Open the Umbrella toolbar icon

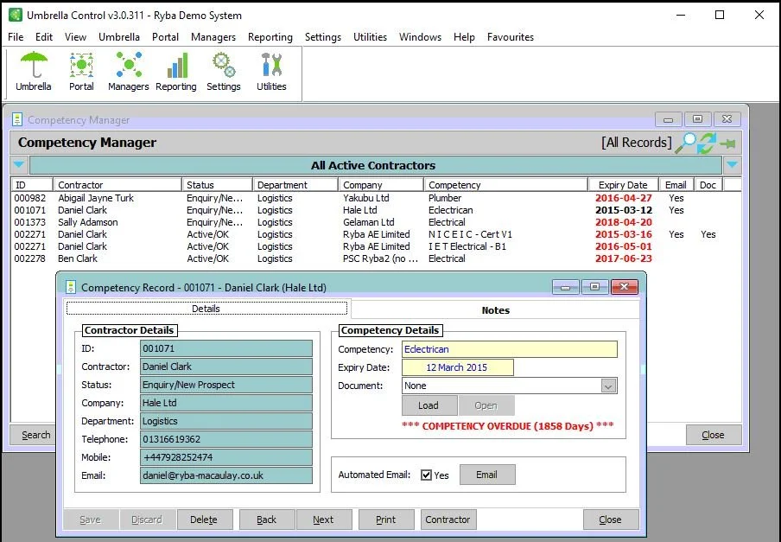pyautogui.click(x=34, y=72)
